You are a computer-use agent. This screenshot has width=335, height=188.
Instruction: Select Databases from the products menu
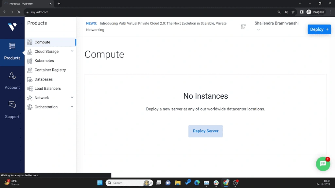pyautogui.click(x=44, y=79)
